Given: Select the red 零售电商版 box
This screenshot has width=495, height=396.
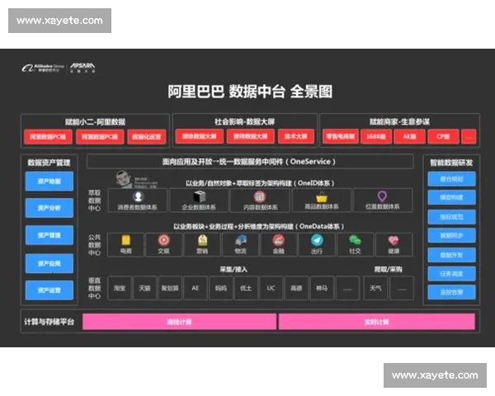Looking at the screenshot, I should tap(340, 136).
